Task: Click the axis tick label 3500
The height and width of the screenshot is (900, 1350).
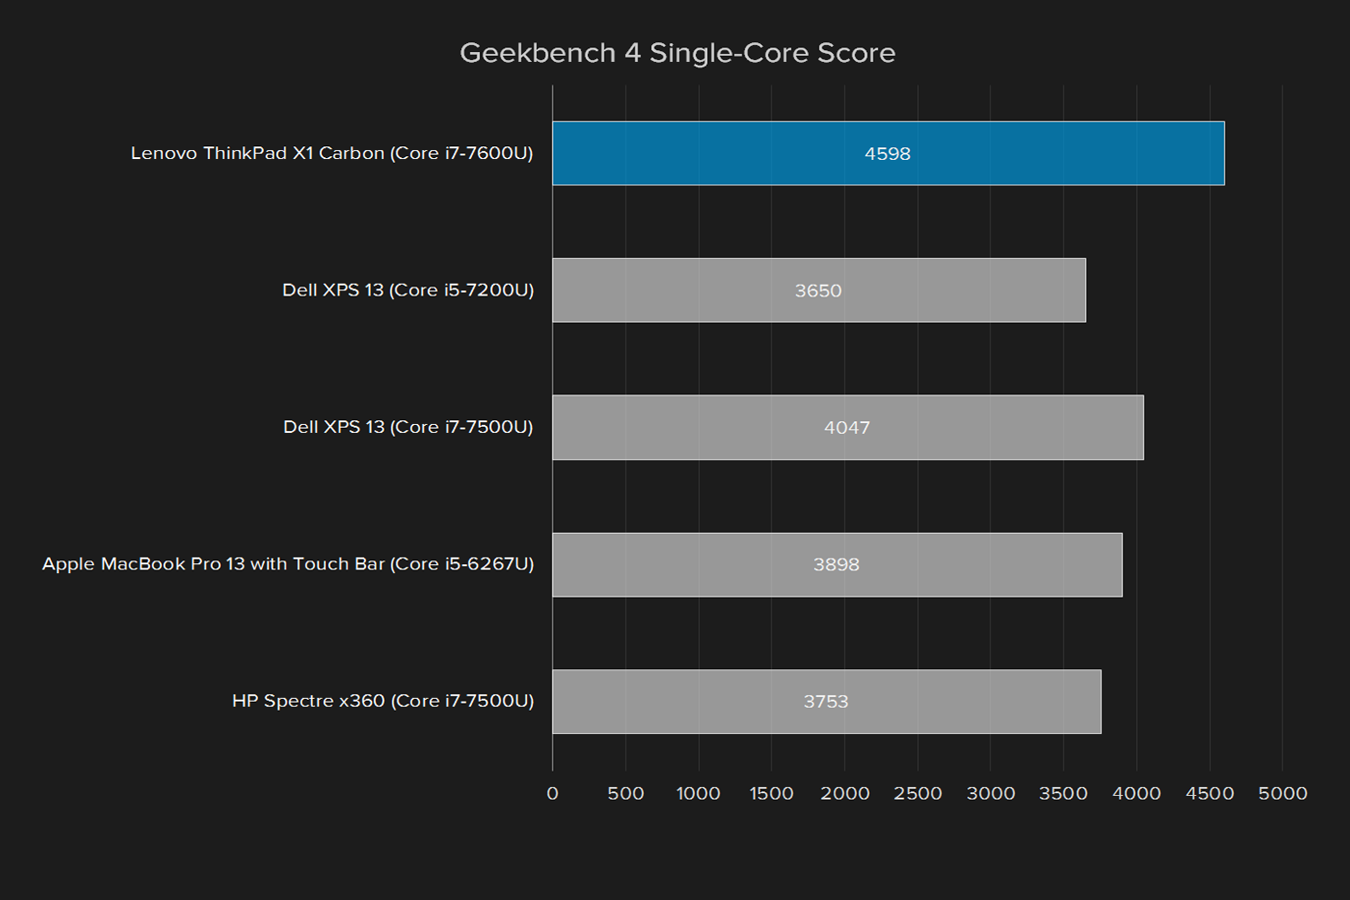Action: (x=1063, y=793)
